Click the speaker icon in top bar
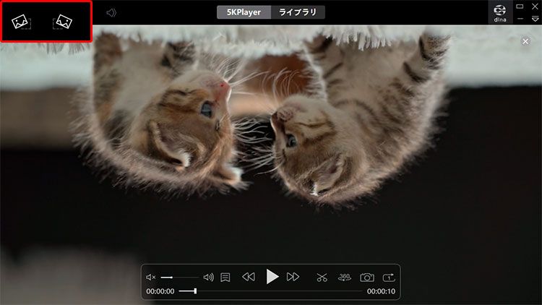Viewport: 542px width, 305px height. 111,13
